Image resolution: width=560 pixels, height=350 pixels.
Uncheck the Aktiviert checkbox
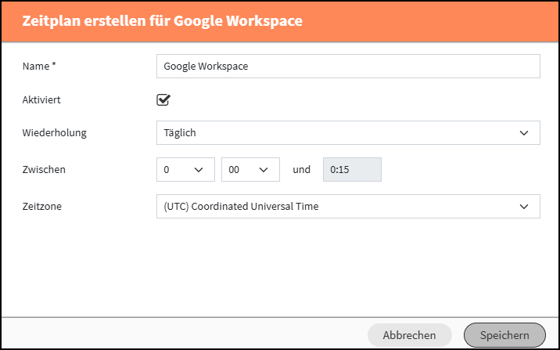tap(163, 99)
